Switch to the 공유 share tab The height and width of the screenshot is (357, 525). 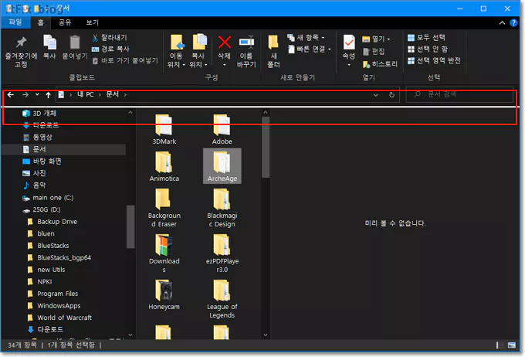pos(65,22)
